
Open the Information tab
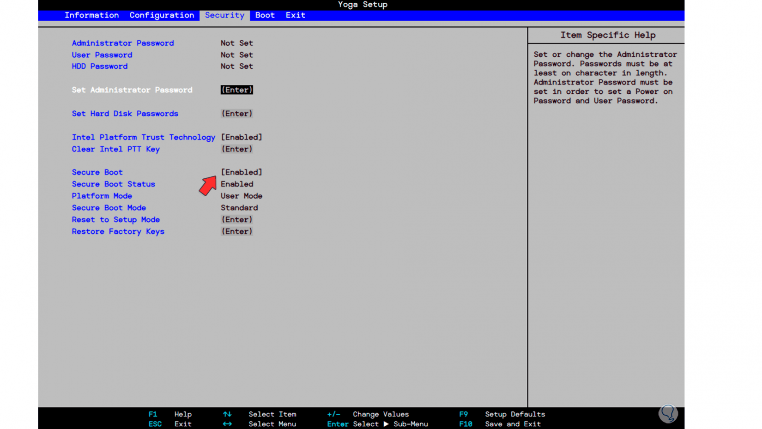pos(91,15)
